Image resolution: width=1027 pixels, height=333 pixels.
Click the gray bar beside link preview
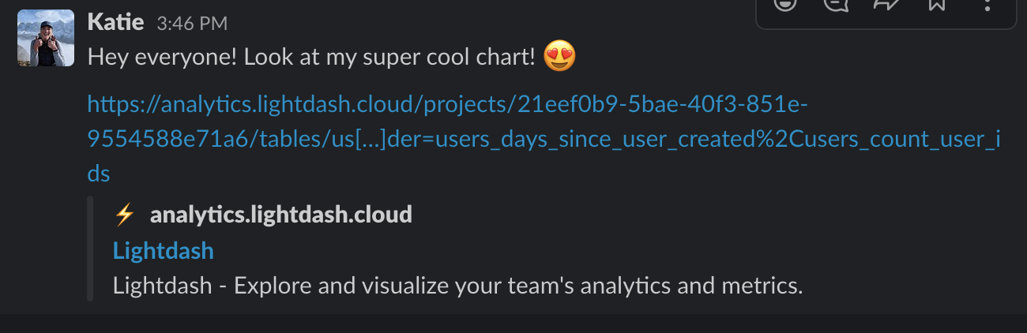point(91,249)
